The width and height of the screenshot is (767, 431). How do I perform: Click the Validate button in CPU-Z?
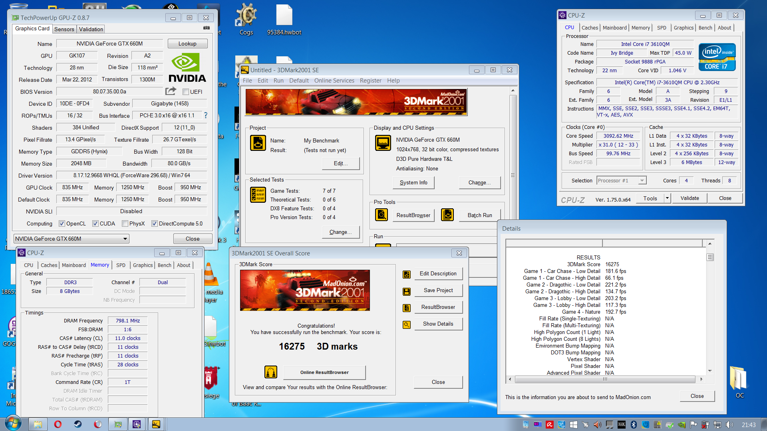coord(690,198)
